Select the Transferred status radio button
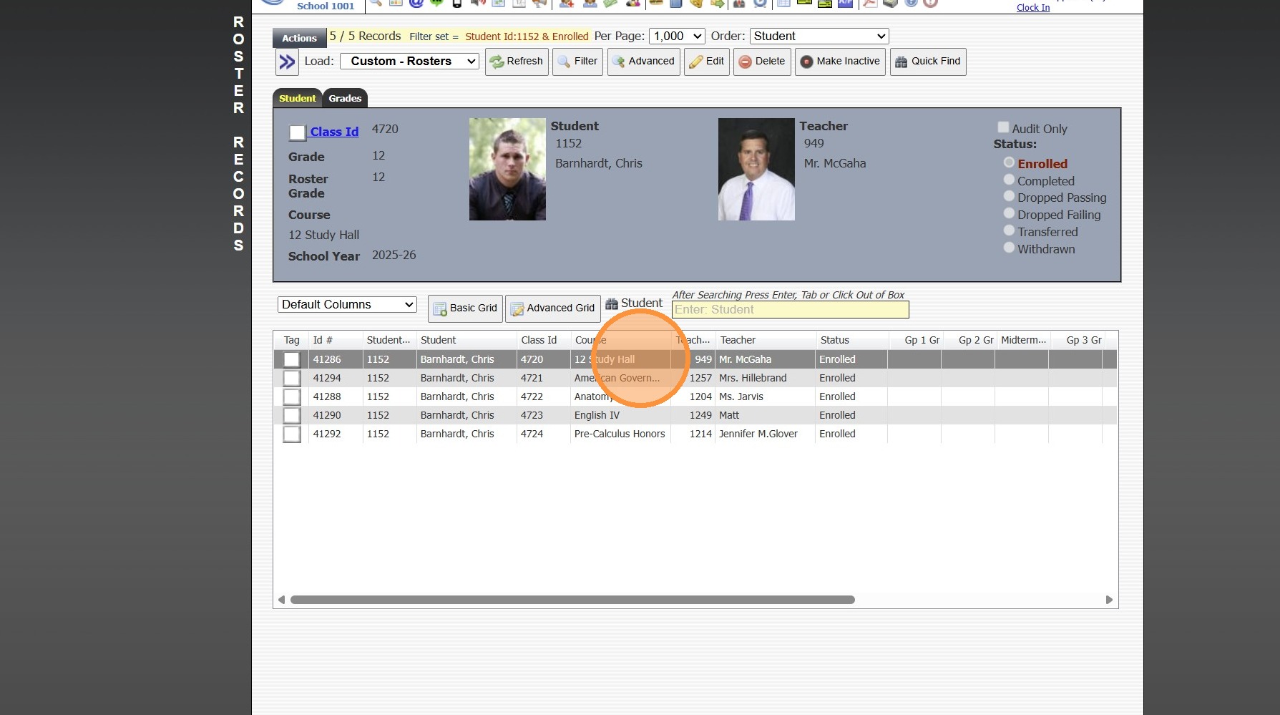This screenshot has width=1280, height=715. [x=1009, y=230]
